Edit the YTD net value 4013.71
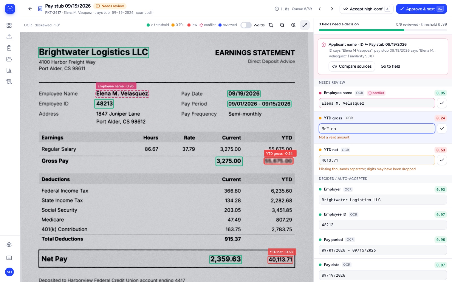This screenshot has width=452, height=282. point(377,160)
